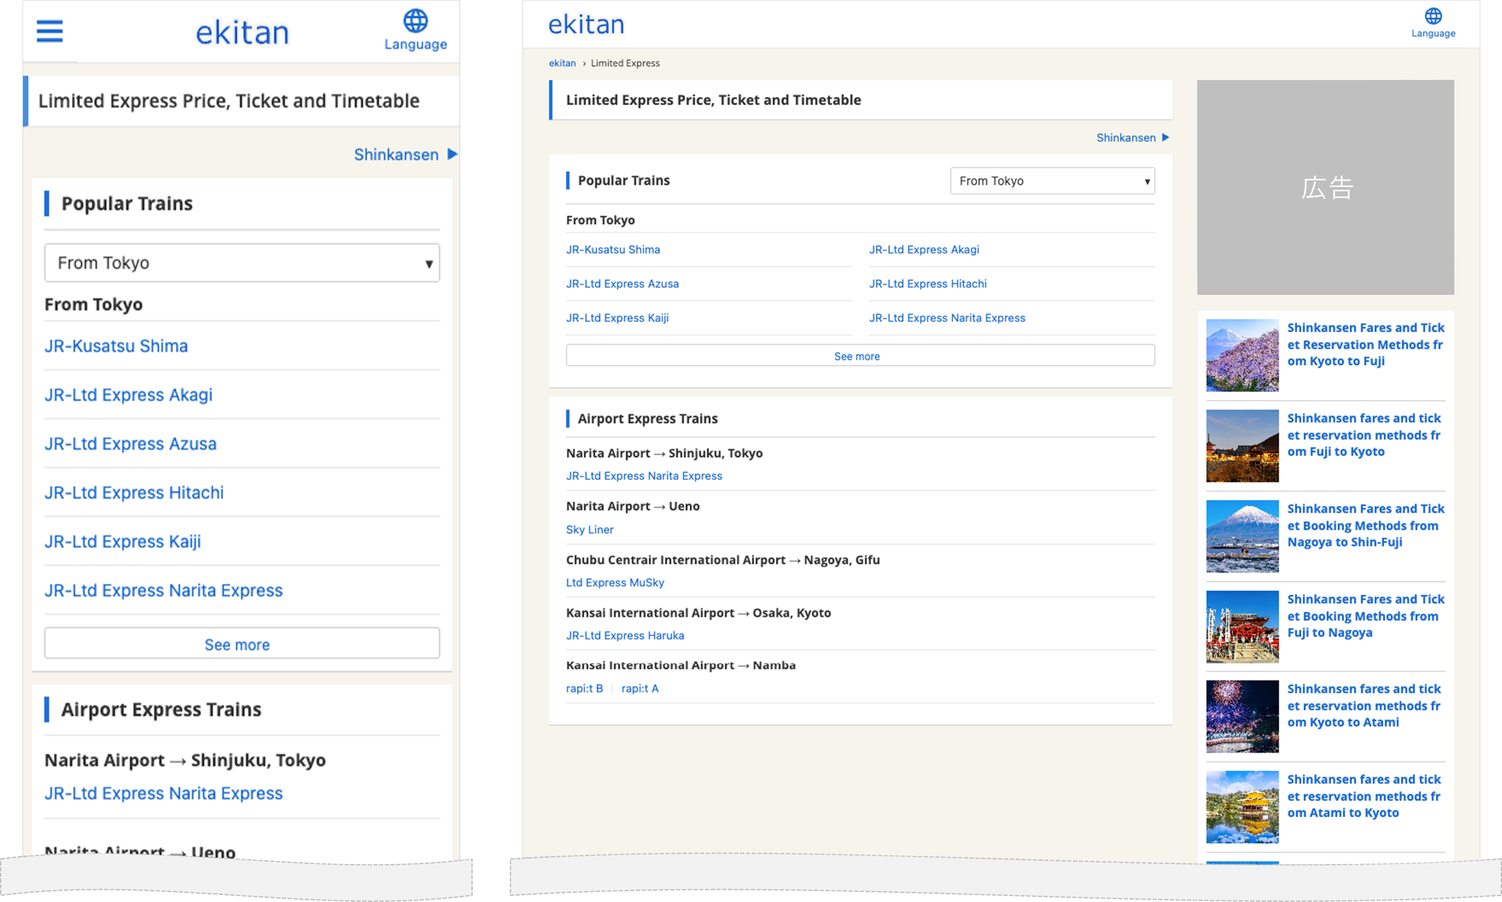Open the From Tokyo dropdown in desktop view
Screen dimensions: 1502x902
click(1052, 180)
